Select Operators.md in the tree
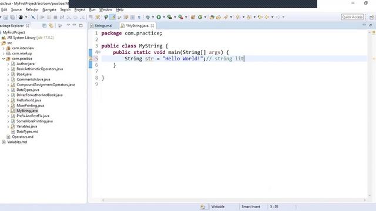376x211 pixels. [22, 137]
